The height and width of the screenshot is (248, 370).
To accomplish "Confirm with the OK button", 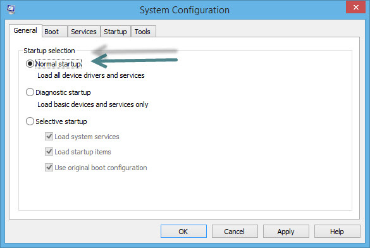I will (x=183, y=232).
